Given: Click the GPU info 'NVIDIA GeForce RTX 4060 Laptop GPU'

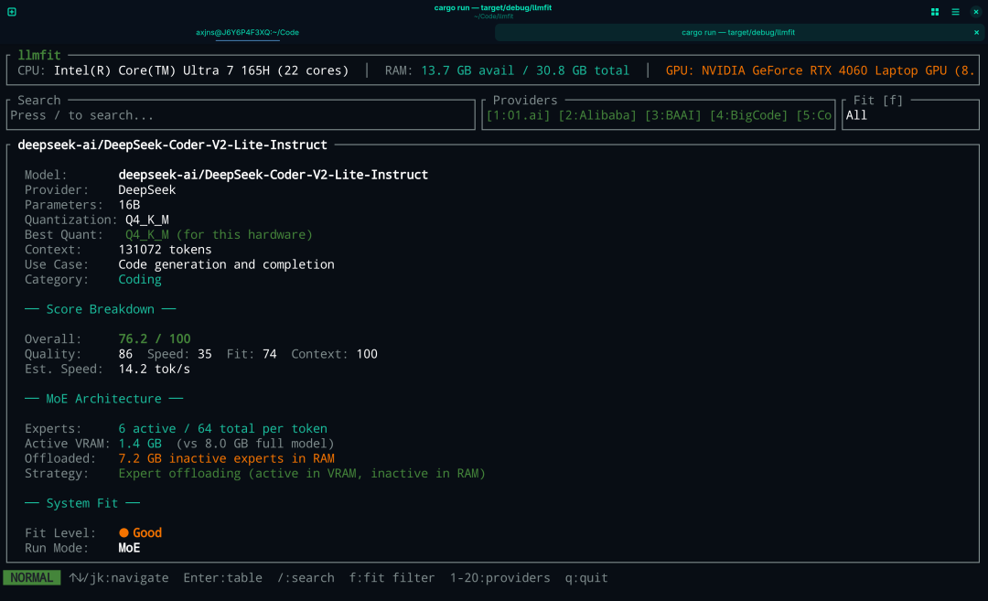Looking at the screenshot, I should 824,70.
